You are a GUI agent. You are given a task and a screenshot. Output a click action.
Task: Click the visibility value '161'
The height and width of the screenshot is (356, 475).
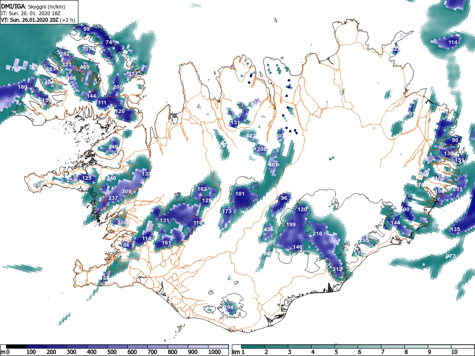click(x=166, y=243)
